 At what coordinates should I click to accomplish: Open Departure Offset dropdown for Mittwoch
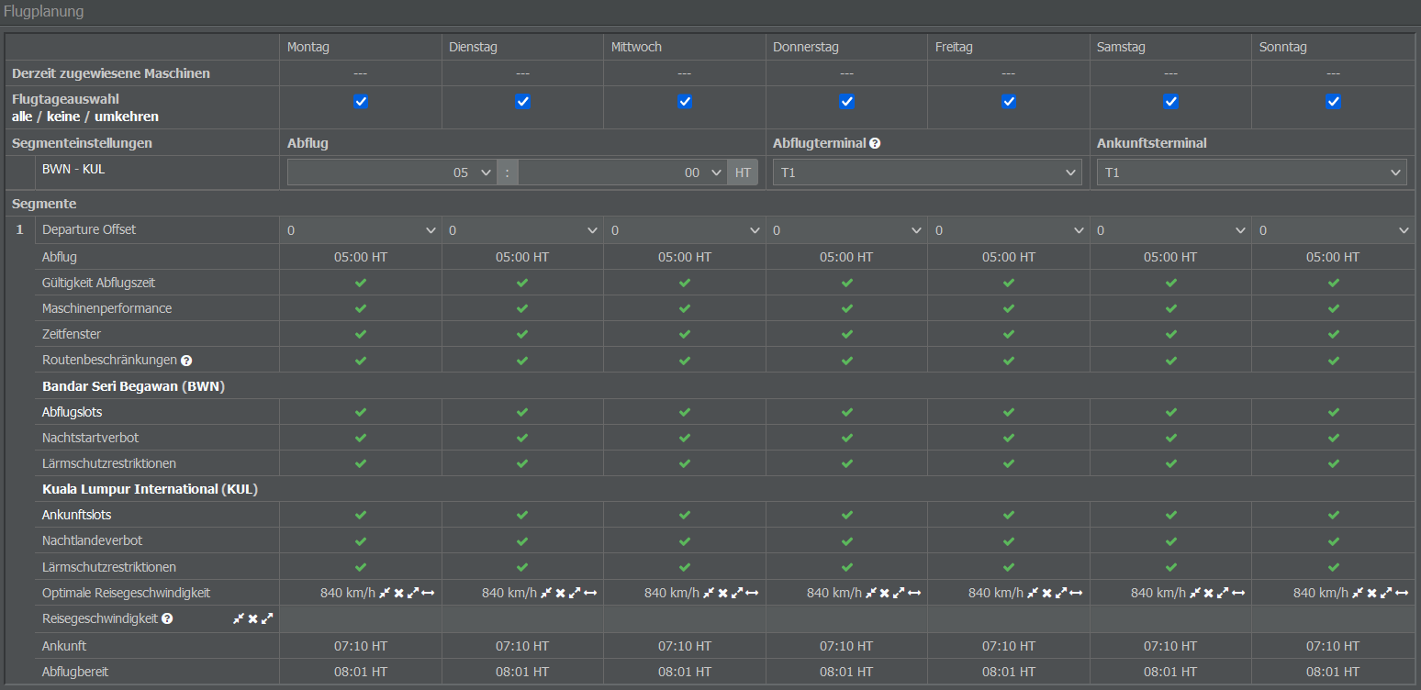[685, 230]
